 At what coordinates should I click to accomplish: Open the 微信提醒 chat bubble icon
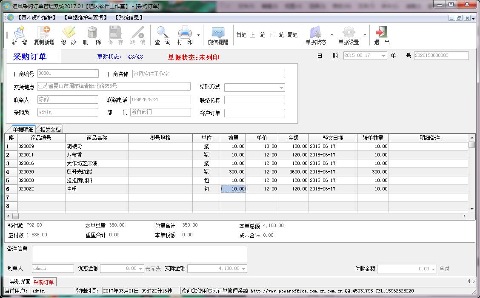click(218, 33)
